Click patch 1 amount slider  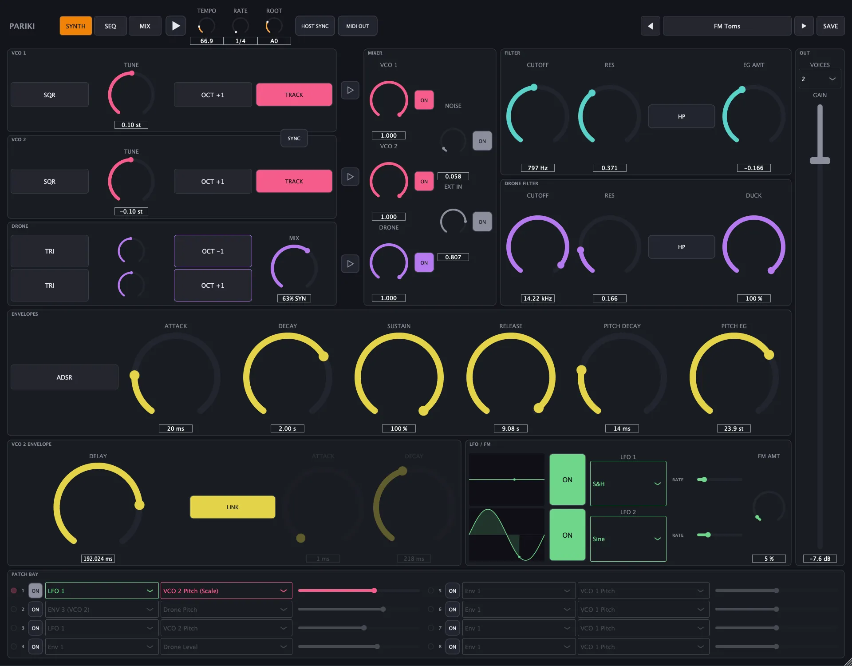[359, 591]
